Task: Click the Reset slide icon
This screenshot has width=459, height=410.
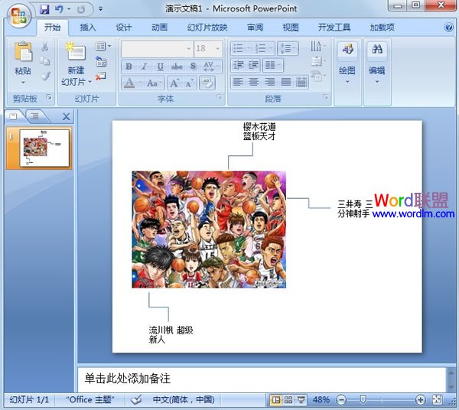Action: [101, 61]
